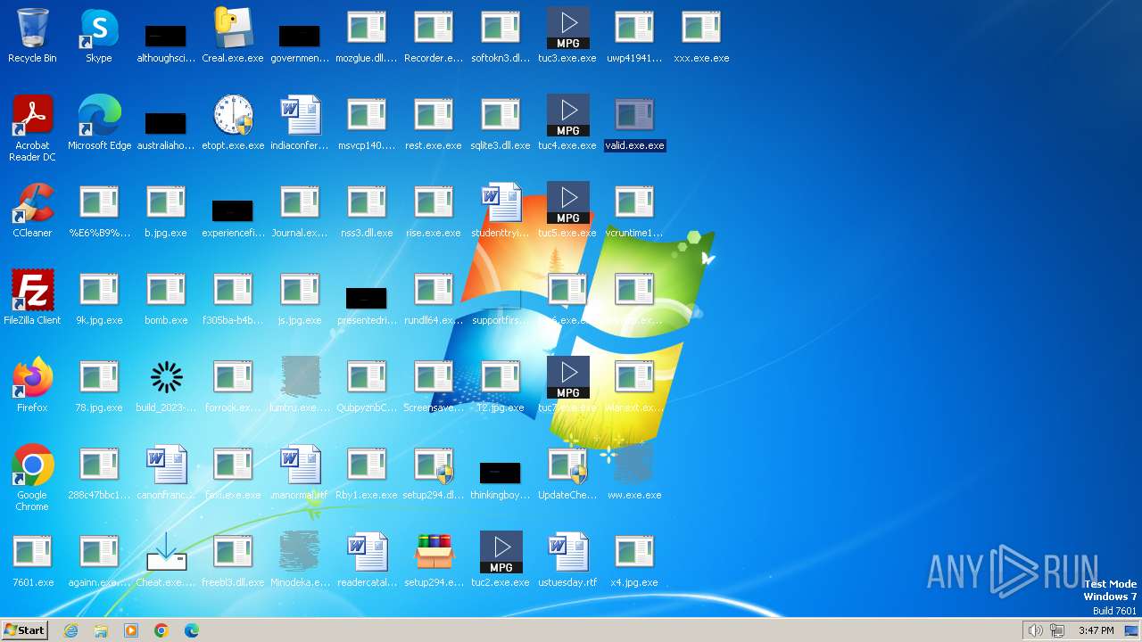Open Chrome from the taskbar
The height and width of the screenshot is (642, 1142).
161,630
